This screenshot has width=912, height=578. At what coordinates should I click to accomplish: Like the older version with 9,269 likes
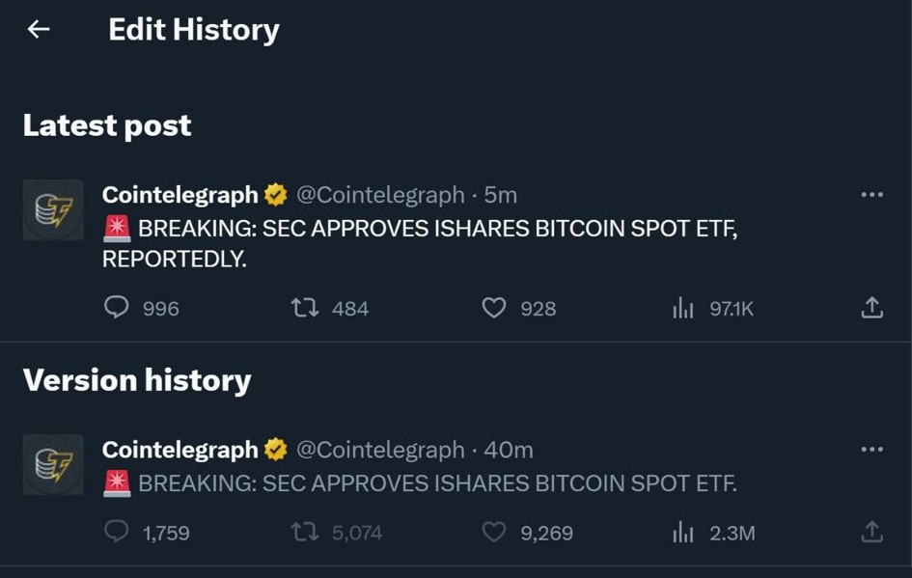pos(494,532)
